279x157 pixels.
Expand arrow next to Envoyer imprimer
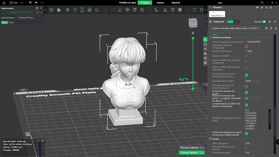202,153
